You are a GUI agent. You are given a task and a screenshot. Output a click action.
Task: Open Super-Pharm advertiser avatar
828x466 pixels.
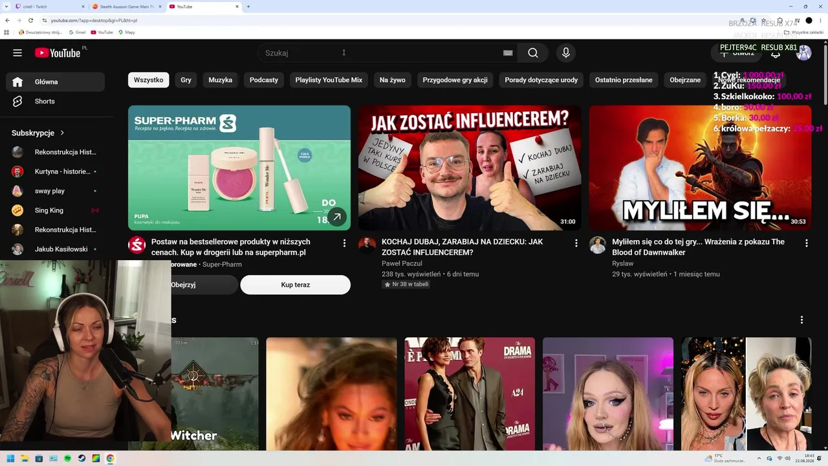pyautogui.click(x=136, y=245)
